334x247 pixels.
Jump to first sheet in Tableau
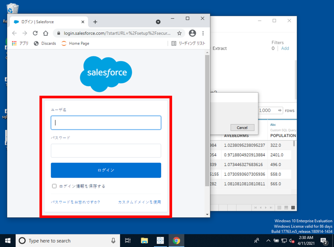[256, 208]
